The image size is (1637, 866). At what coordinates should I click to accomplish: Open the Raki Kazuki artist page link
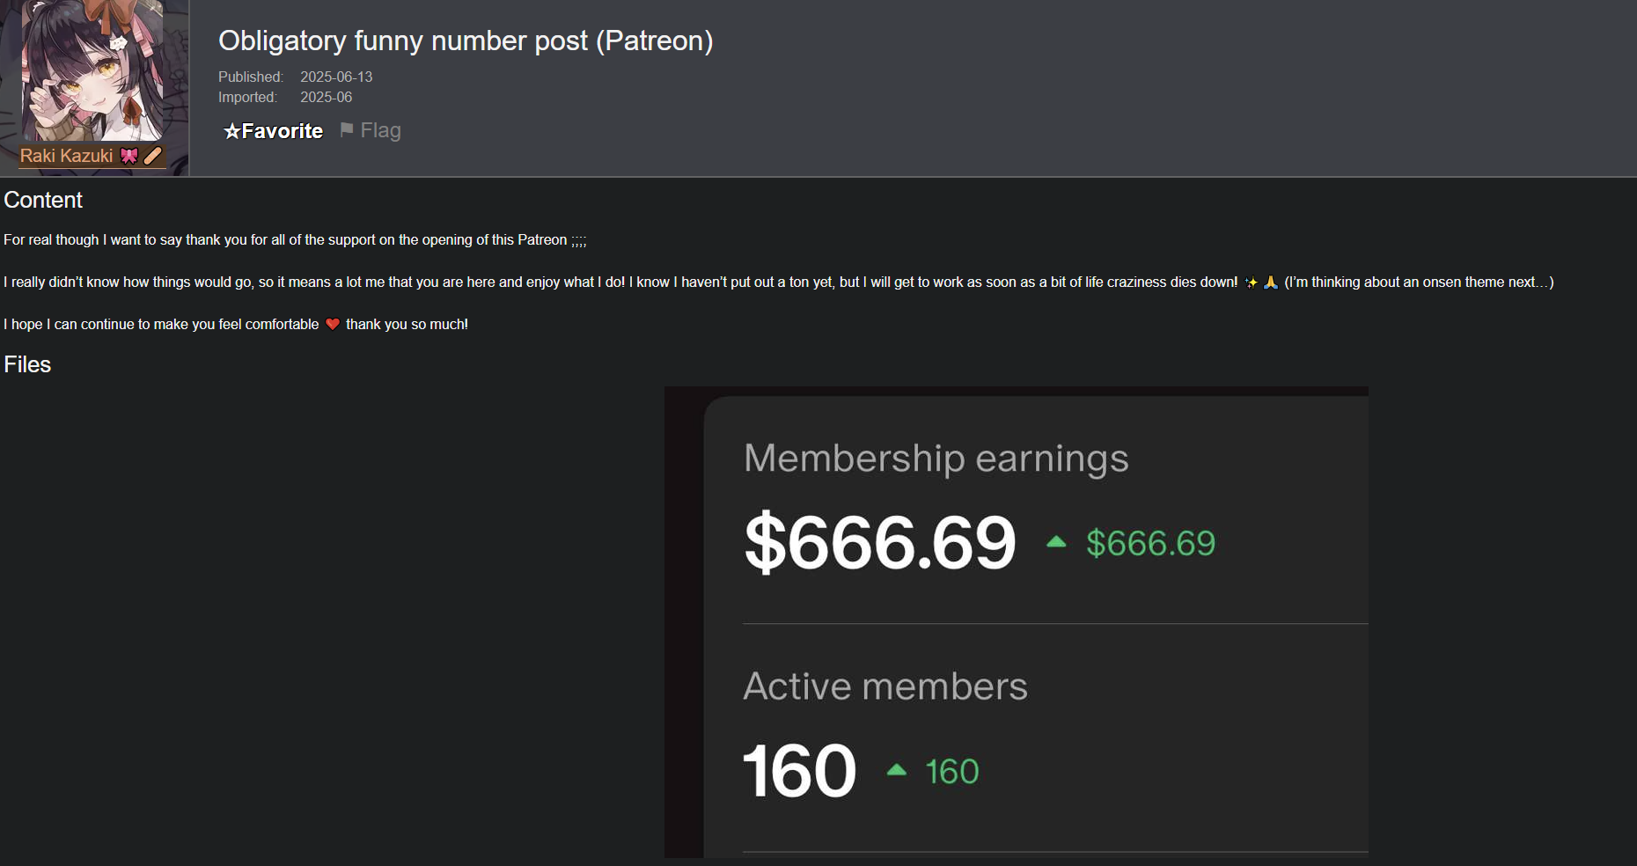(x=67, y=156)
